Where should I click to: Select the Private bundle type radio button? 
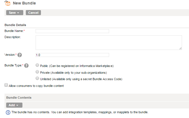tap(37, 72)
